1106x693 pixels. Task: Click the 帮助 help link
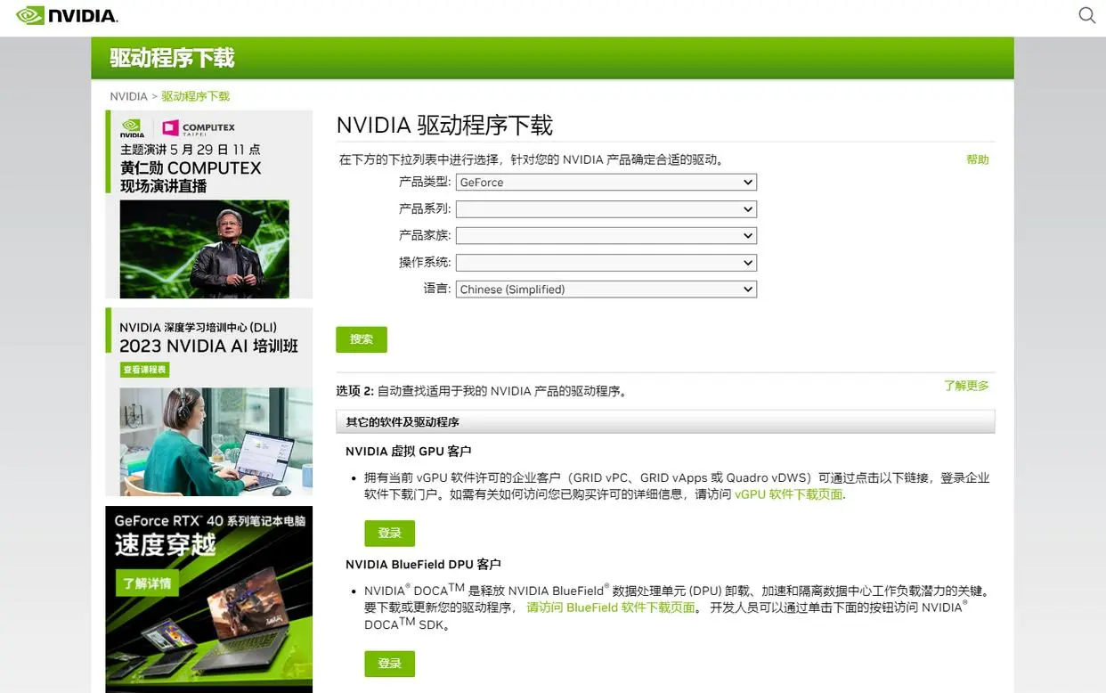click(x=977, y=159)
